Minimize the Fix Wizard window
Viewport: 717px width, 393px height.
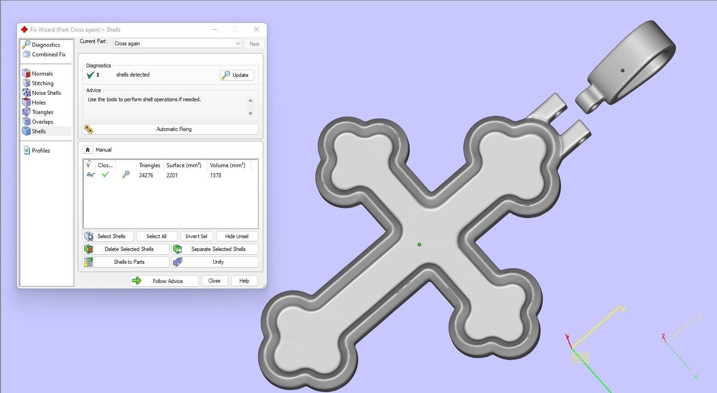(215, 29)
